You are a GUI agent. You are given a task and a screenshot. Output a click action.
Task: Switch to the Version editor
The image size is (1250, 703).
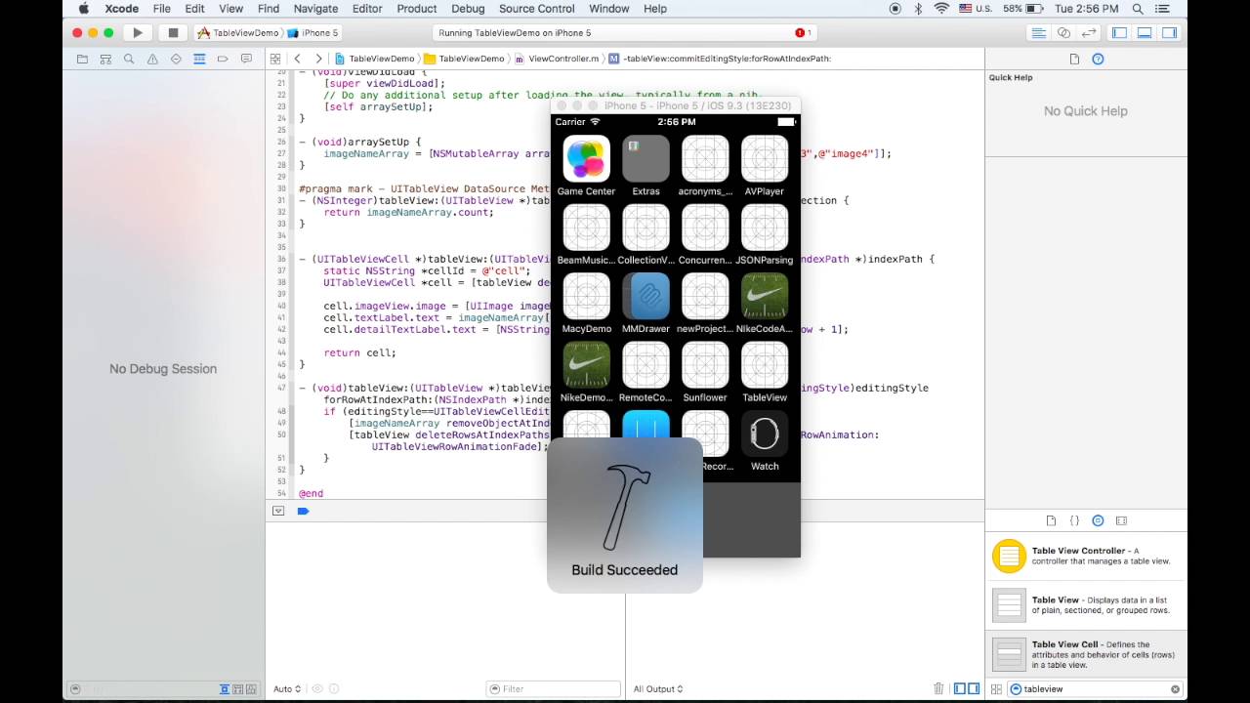(x=1089, y=32)
